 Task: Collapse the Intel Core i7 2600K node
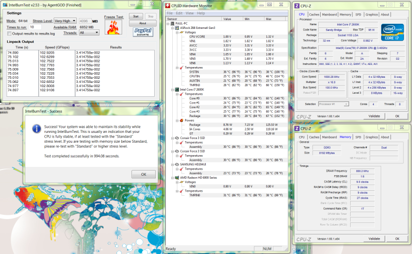click(x=173, y=90)
